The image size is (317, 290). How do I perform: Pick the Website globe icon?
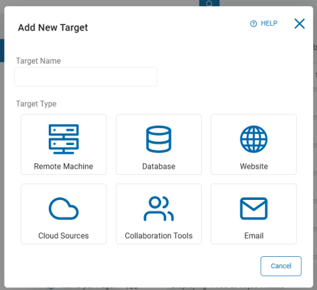click(x=254, y=139)
